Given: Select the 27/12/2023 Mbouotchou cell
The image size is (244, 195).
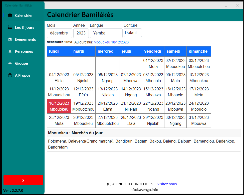Looking at the screenshot, I should tap(108, 121).
